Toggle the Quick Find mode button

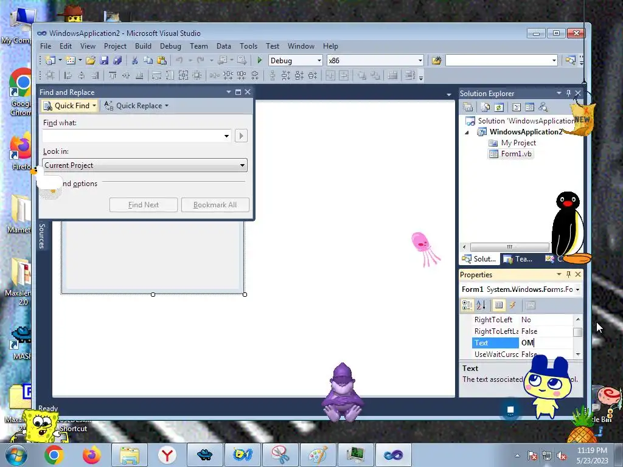point(70,106)
